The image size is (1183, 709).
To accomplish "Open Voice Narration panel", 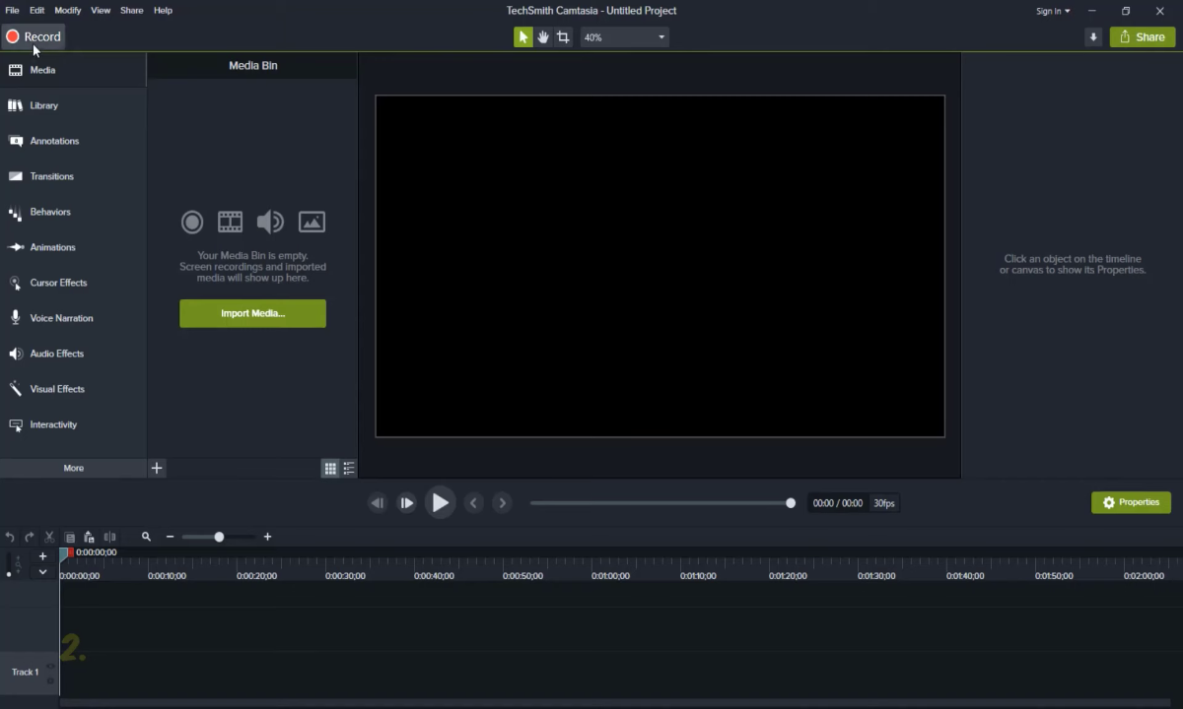I will click(61, 318).
